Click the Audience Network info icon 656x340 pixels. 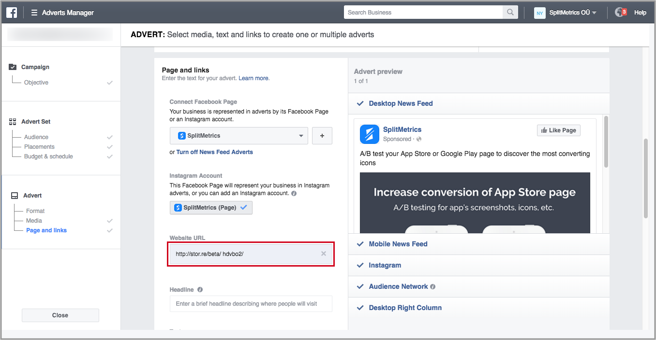click(432, 286)
